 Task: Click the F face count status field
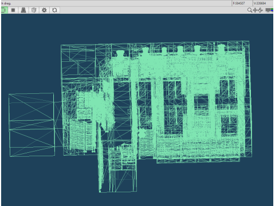[x=242, y=3]
